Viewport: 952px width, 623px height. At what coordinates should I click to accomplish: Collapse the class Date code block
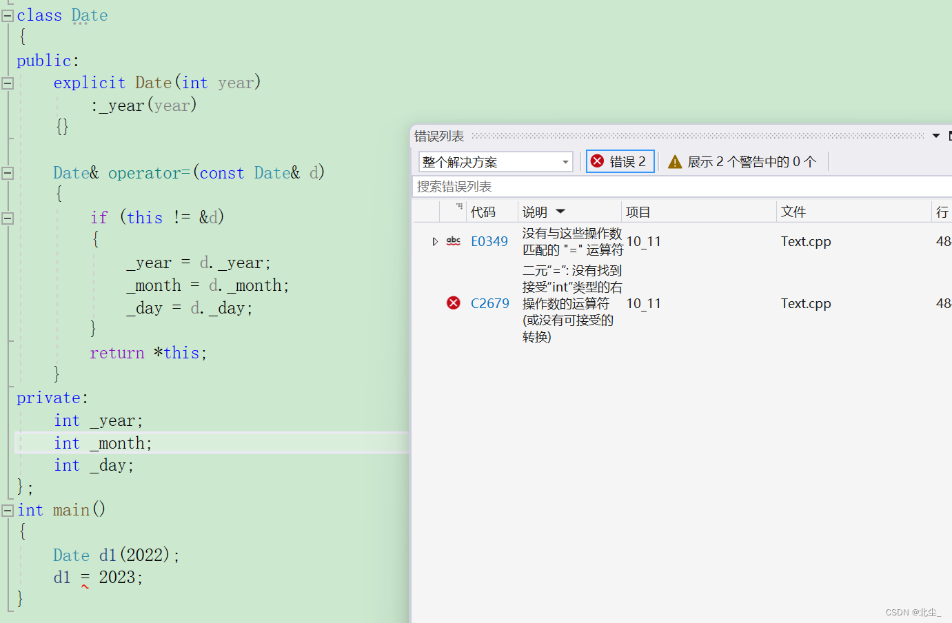pyautogui.click(x=8, y=16)
